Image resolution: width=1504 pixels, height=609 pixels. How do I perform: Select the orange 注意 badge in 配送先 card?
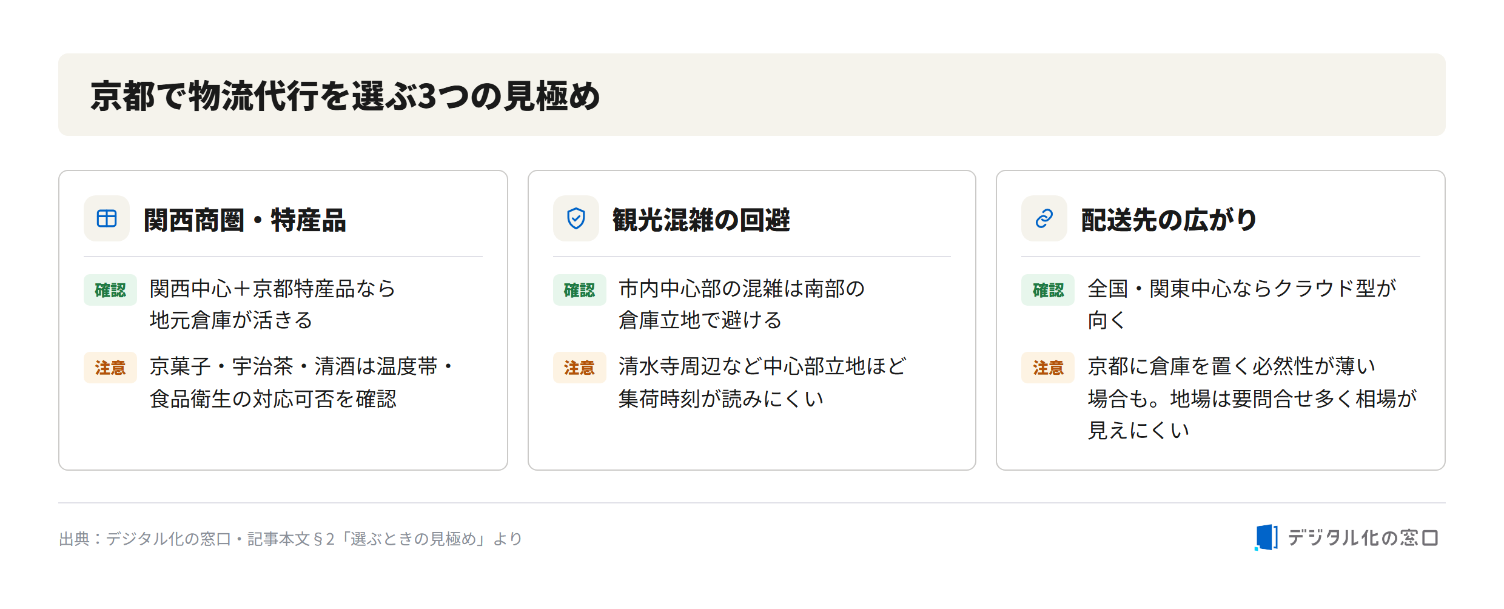coord(1048,368)
